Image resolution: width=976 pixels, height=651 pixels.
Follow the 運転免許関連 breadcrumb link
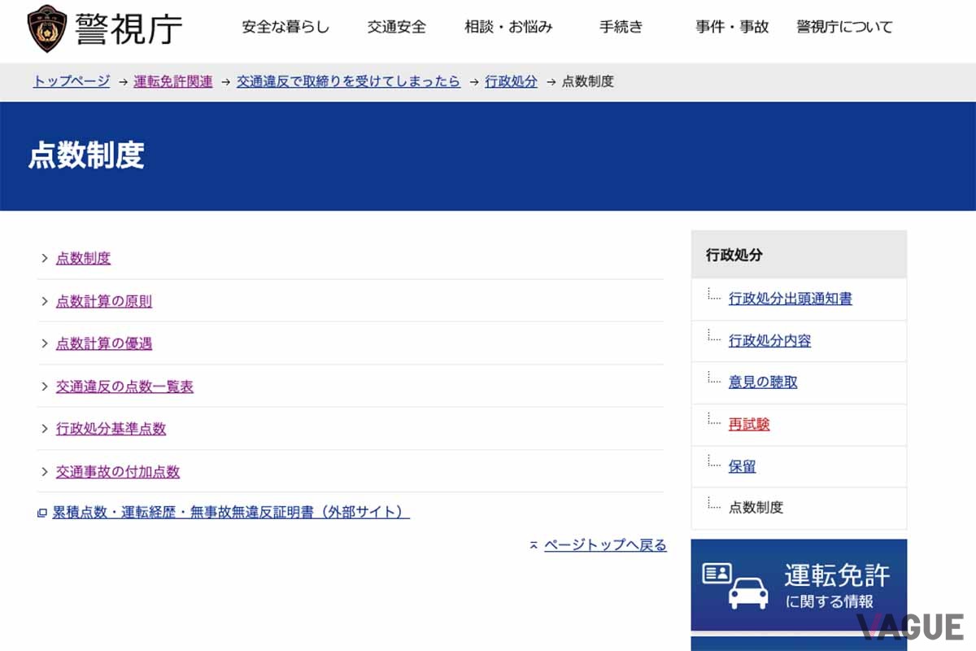(x=173, y=81)
